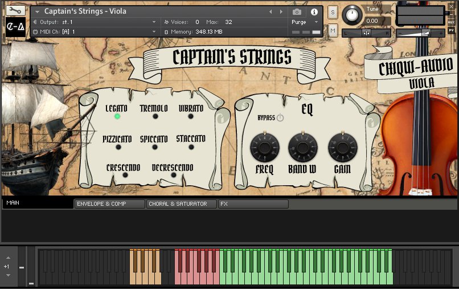Screen dimensions: 459x289
Task: Go to next instrument preset arrow
Action: (x=280, y=11)
